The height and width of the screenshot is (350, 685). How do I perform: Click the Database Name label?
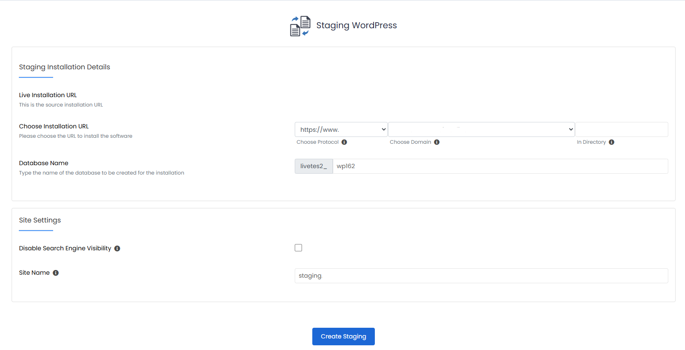[x=44, y=163]
